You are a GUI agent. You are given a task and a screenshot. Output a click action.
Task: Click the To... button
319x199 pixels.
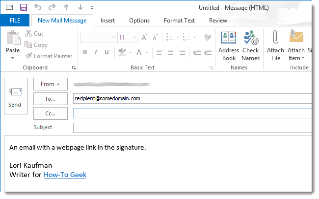pos(51,99)
